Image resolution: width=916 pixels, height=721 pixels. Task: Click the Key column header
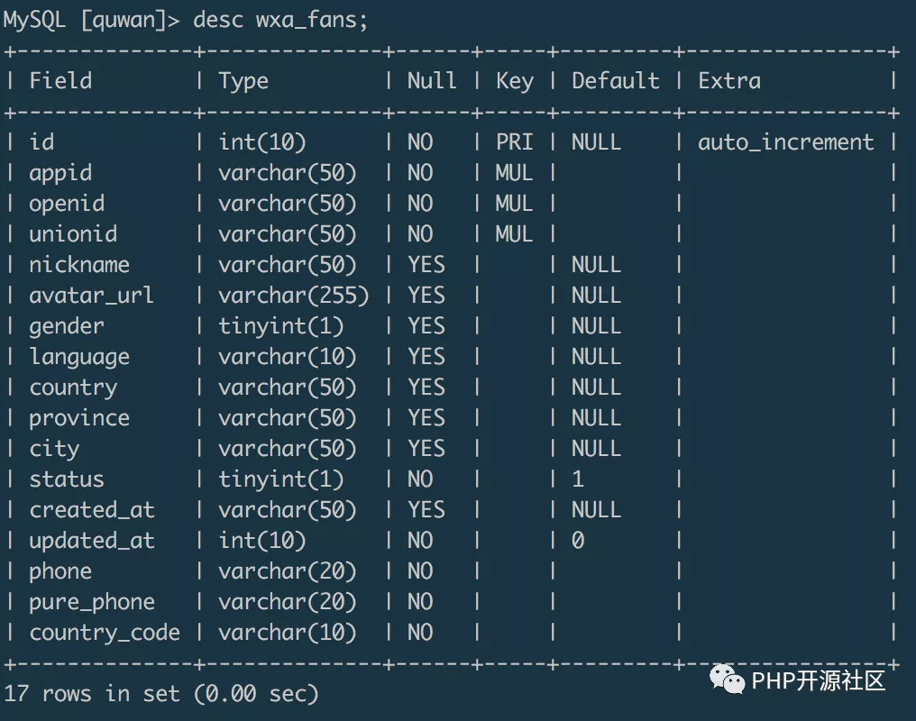(514, 81)
